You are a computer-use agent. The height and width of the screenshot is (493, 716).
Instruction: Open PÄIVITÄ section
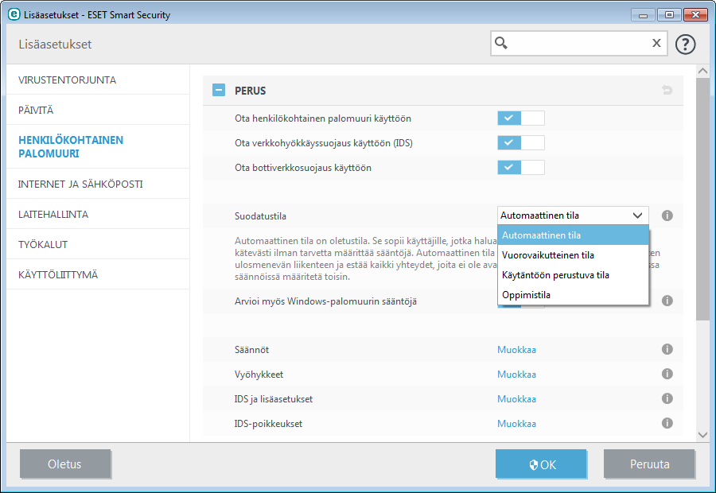(98, 110)
